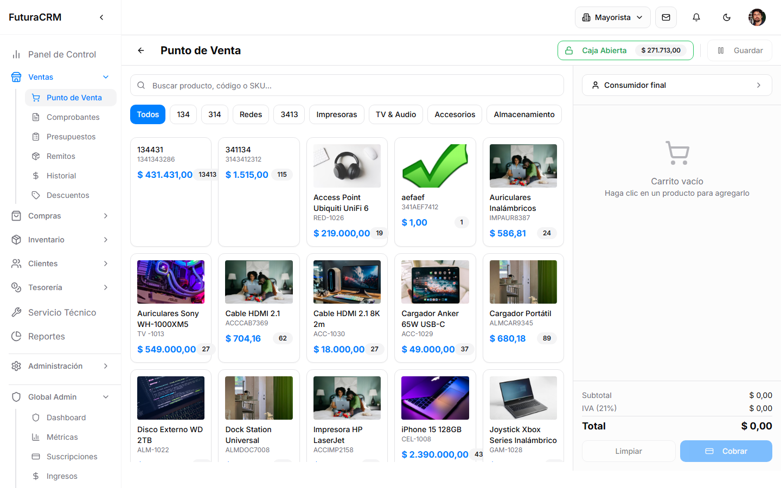This screenshot has height=488, width=781.
Task: Add Cargador Anker 65W USB-C product
Action: 435,308
